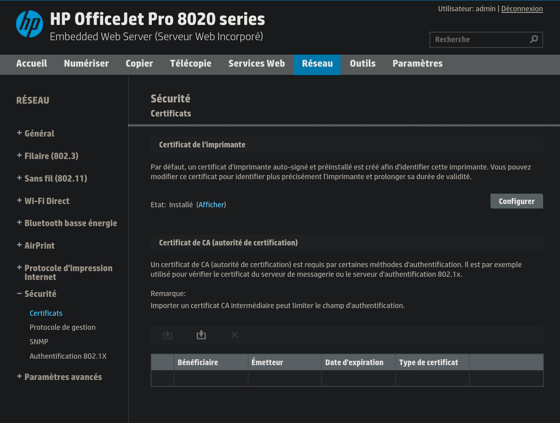
Task: Open Authentification 802.1X page
Action: [68, 356]
